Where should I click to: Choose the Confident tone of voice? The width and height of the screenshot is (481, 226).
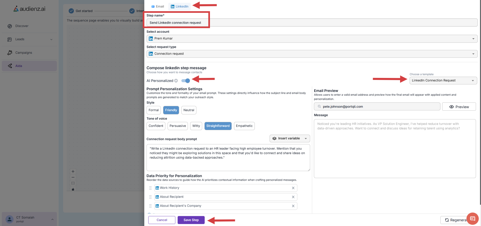point(156,126)
